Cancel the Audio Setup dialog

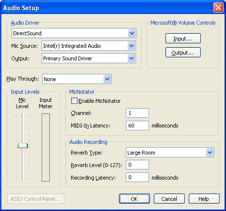click(169, 199)
